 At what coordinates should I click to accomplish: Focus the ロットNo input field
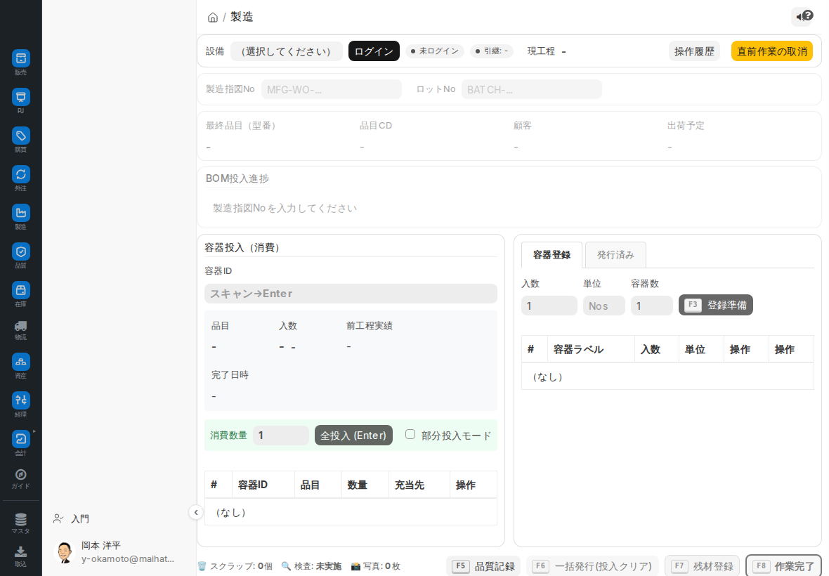[531, 89]
